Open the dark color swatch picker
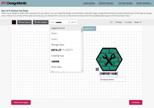This screenshot has height=108, width=154. tap(14, 22)
